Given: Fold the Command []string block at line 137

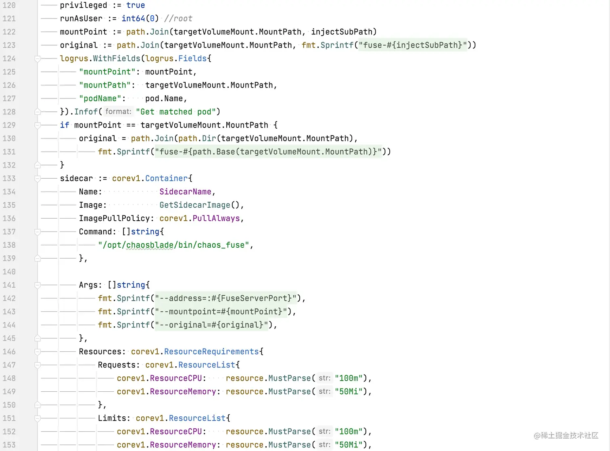Looking at the screenshot, I should (x=37, y=232).
